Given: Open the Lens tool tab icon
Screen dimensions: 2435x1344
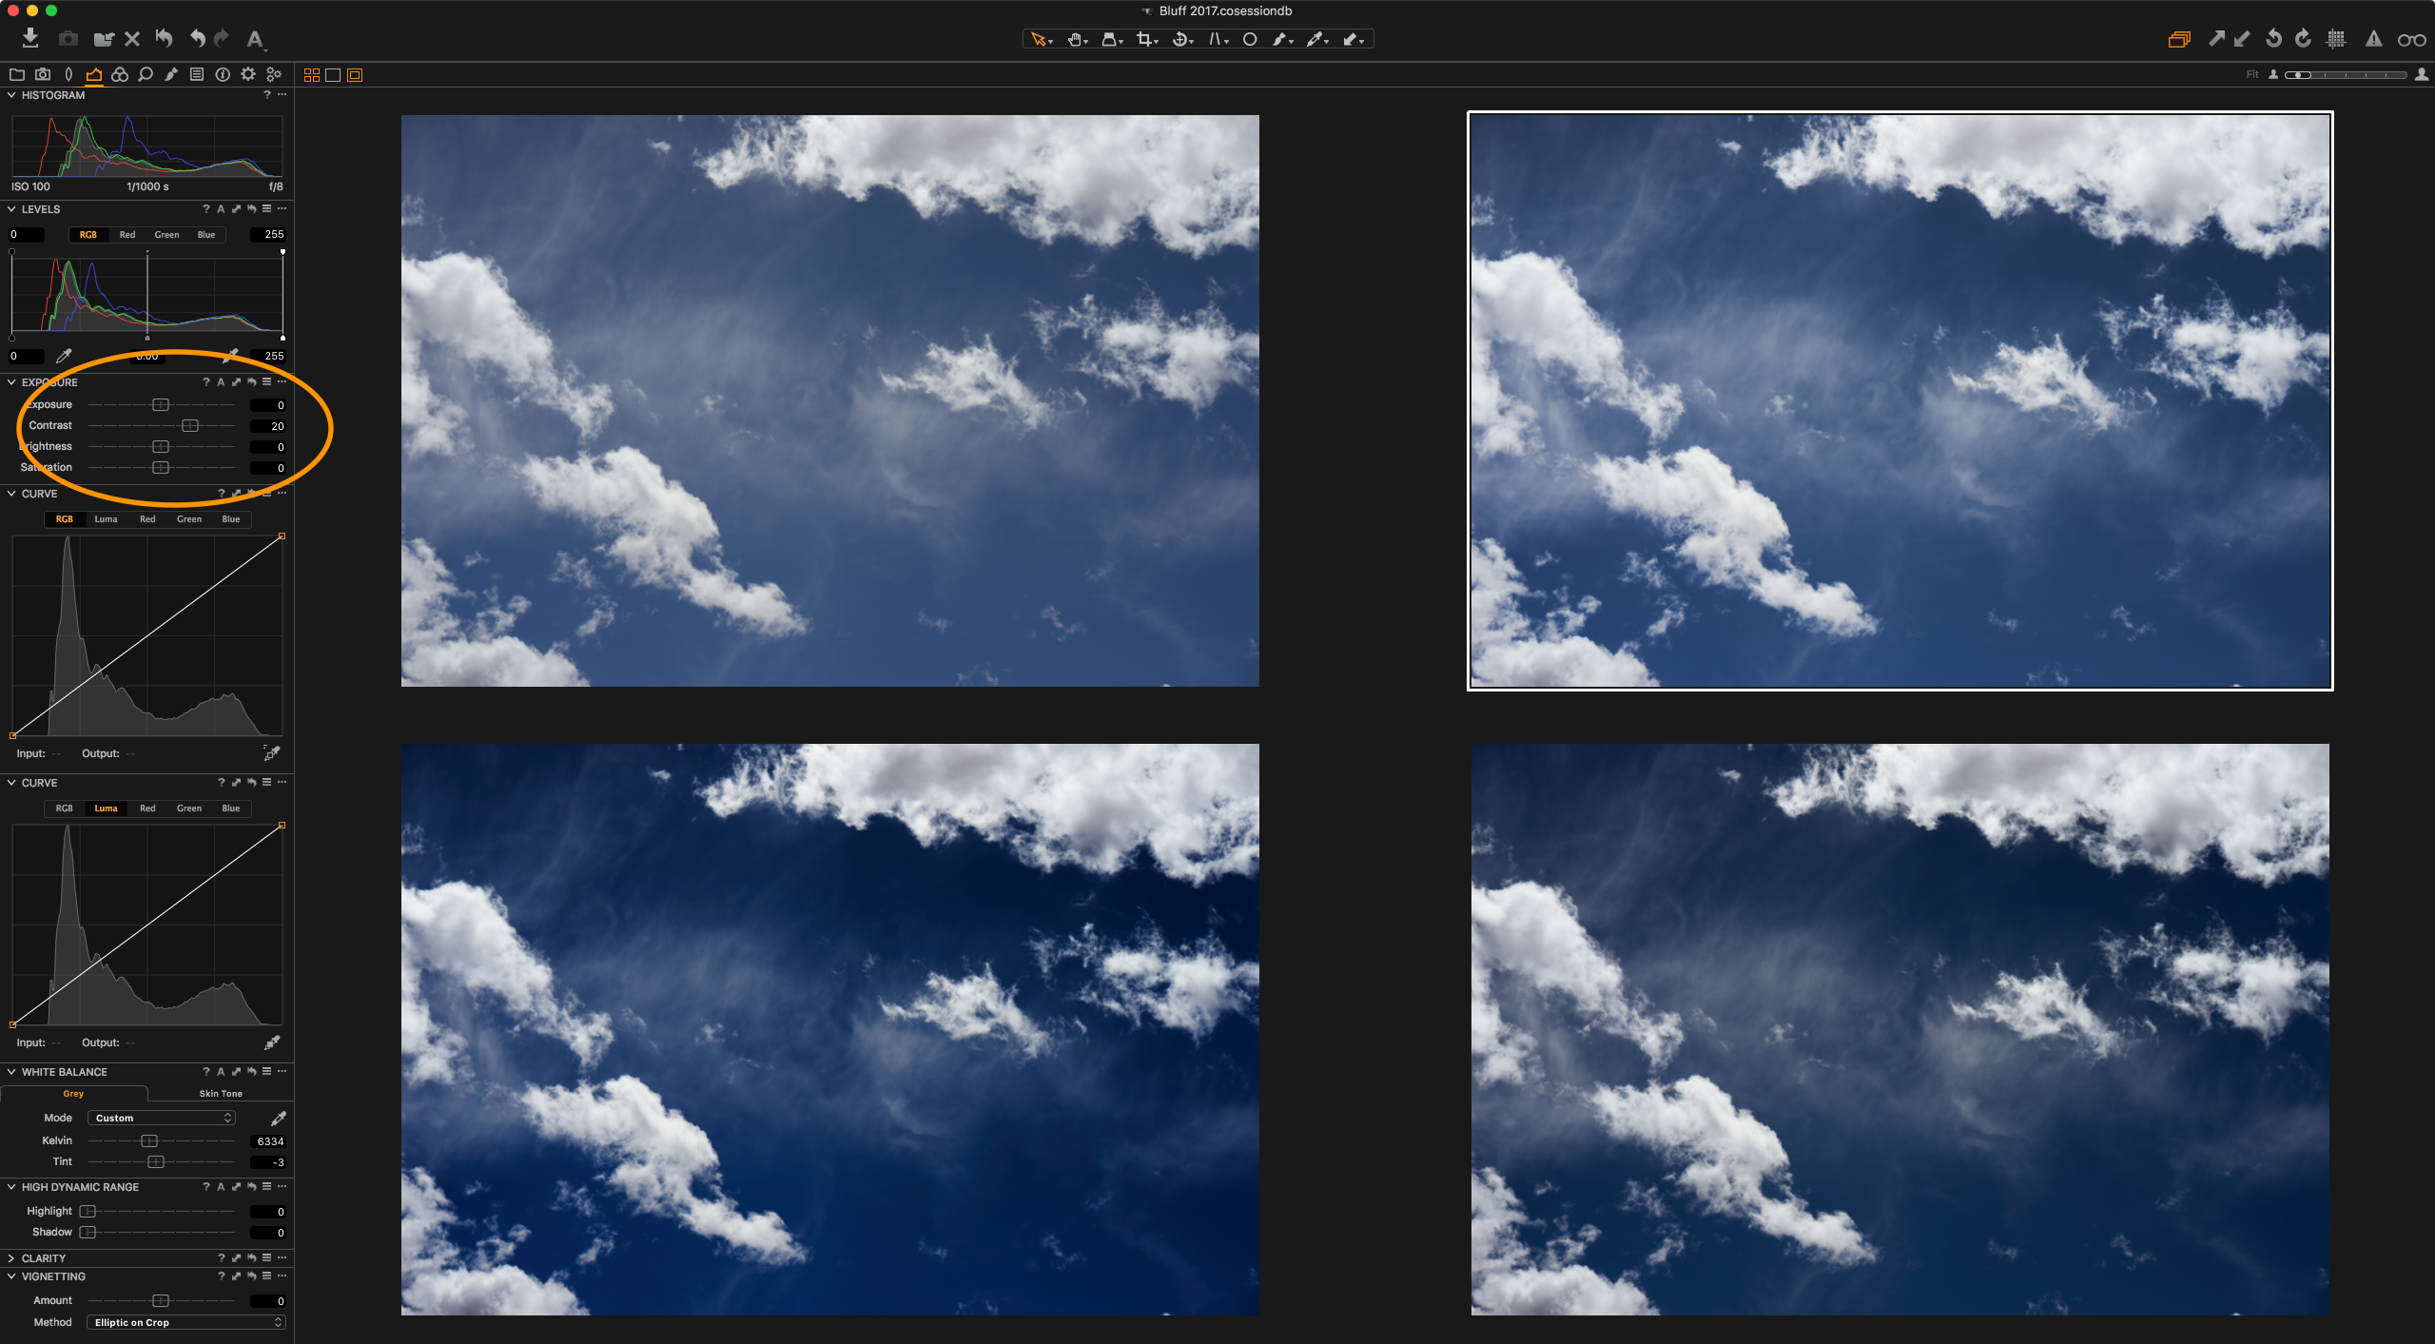Looking at the screenshot, I should click(68, 74).
